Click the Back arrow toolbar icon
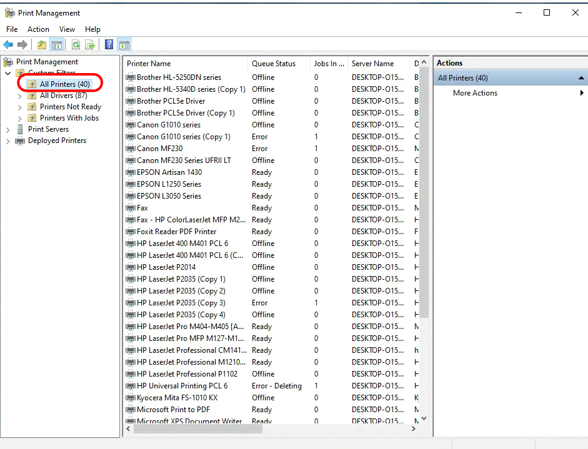Image resolution: width=588 pixels, height=449 pixels. [x=8, y=45]
